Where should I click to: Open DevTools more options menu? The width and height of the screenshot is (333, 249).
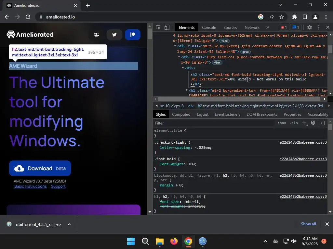pos(319,27)
